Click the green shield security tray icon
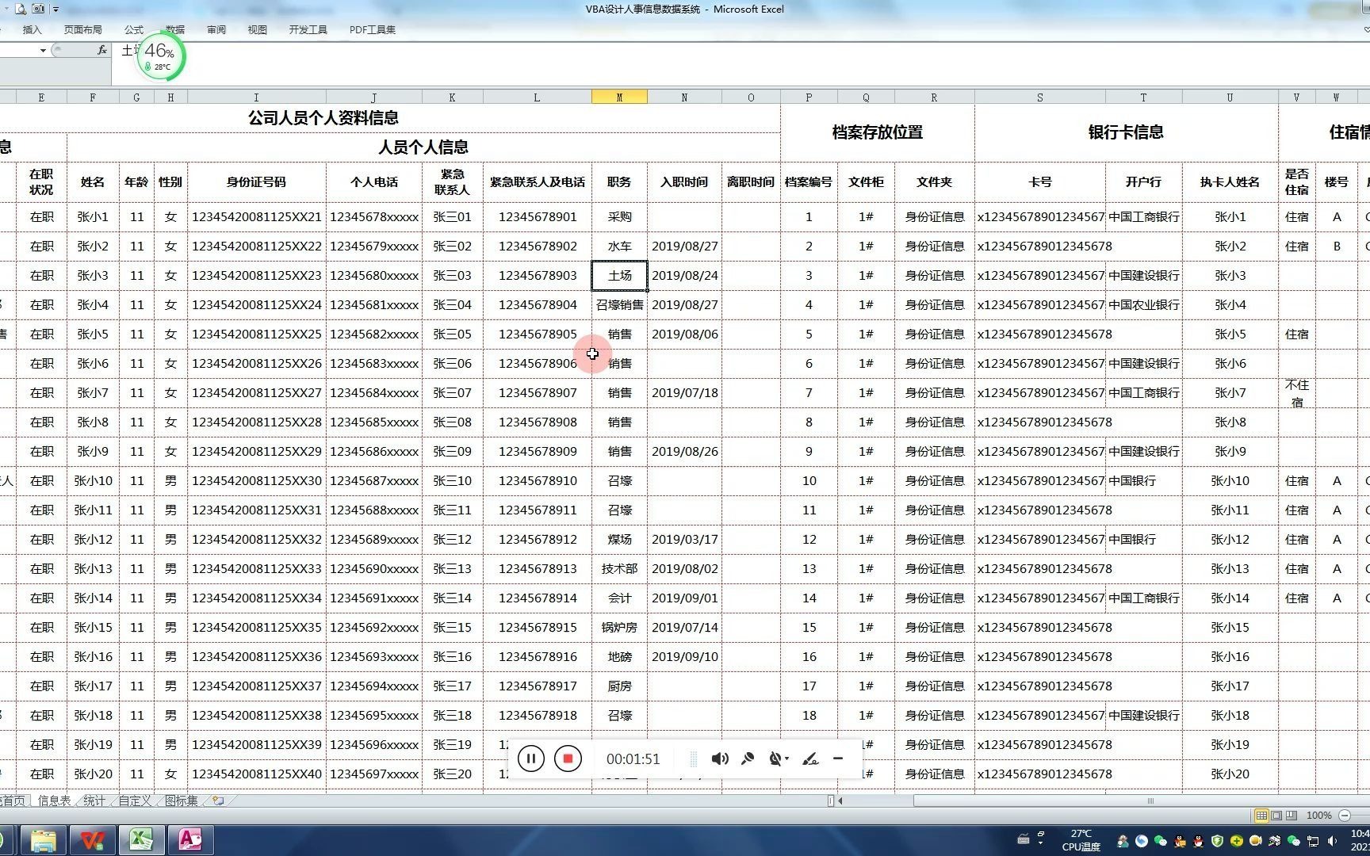 tap(1217, 841)
